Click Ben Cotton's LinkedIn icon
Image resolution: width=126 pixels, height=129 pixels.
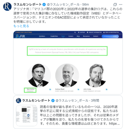tap(50, 89)
